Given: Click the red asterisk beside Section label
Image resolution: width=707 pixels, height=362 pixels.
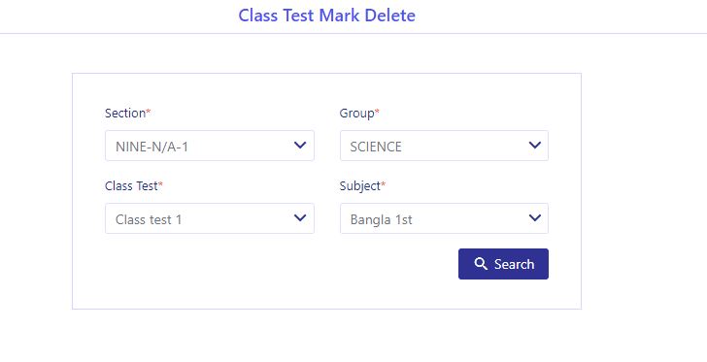Looking at the screenshot, I should [148, 111].
